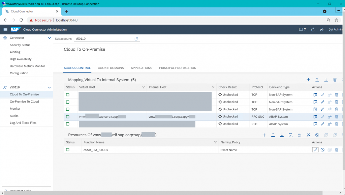
Task: Add a new system mapping
Action: pos(308,80)
